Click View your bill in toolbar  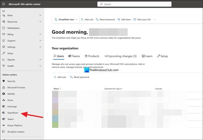[x=142, y=19]
